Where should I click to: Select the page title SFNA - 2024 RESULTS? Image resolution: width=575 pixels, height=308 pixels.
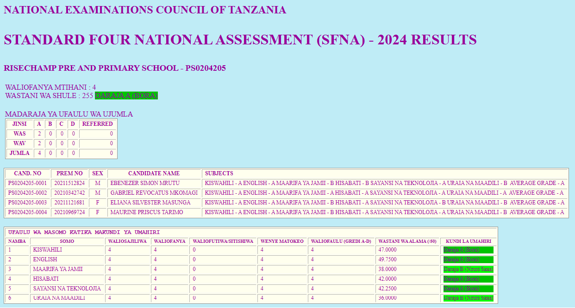[240, 40]
